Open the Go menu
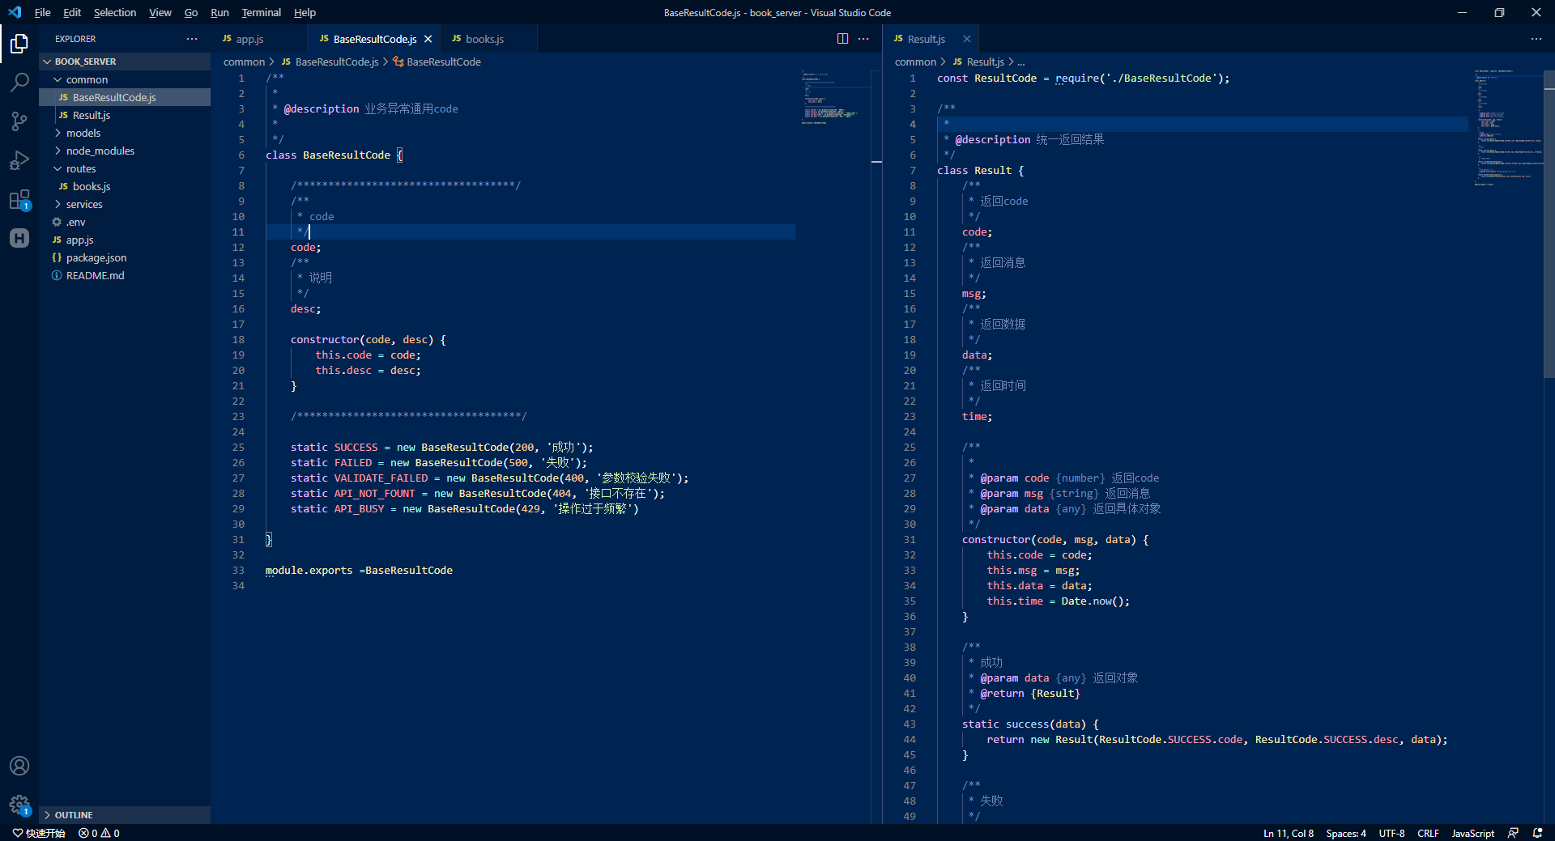Image resolution: width=1555 pixels, height=841 pixels. tap(191, 12)
